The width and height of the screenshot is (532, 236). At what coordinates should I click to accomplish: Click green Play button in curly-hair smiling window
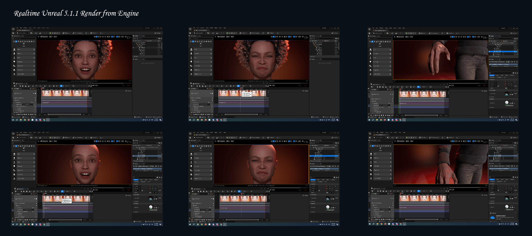(x=50, y=33)
